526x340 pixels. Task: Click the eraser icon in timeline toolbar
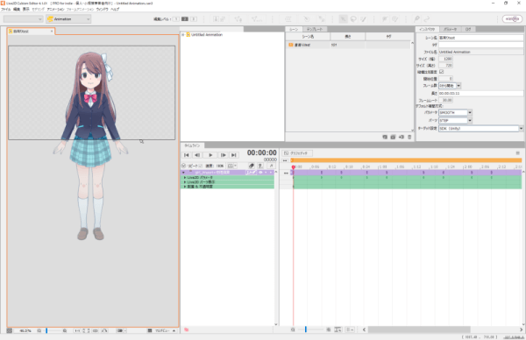(x=251, y=166)
